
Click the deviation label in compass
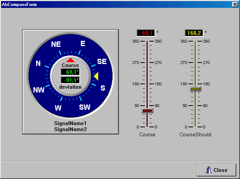70,87
